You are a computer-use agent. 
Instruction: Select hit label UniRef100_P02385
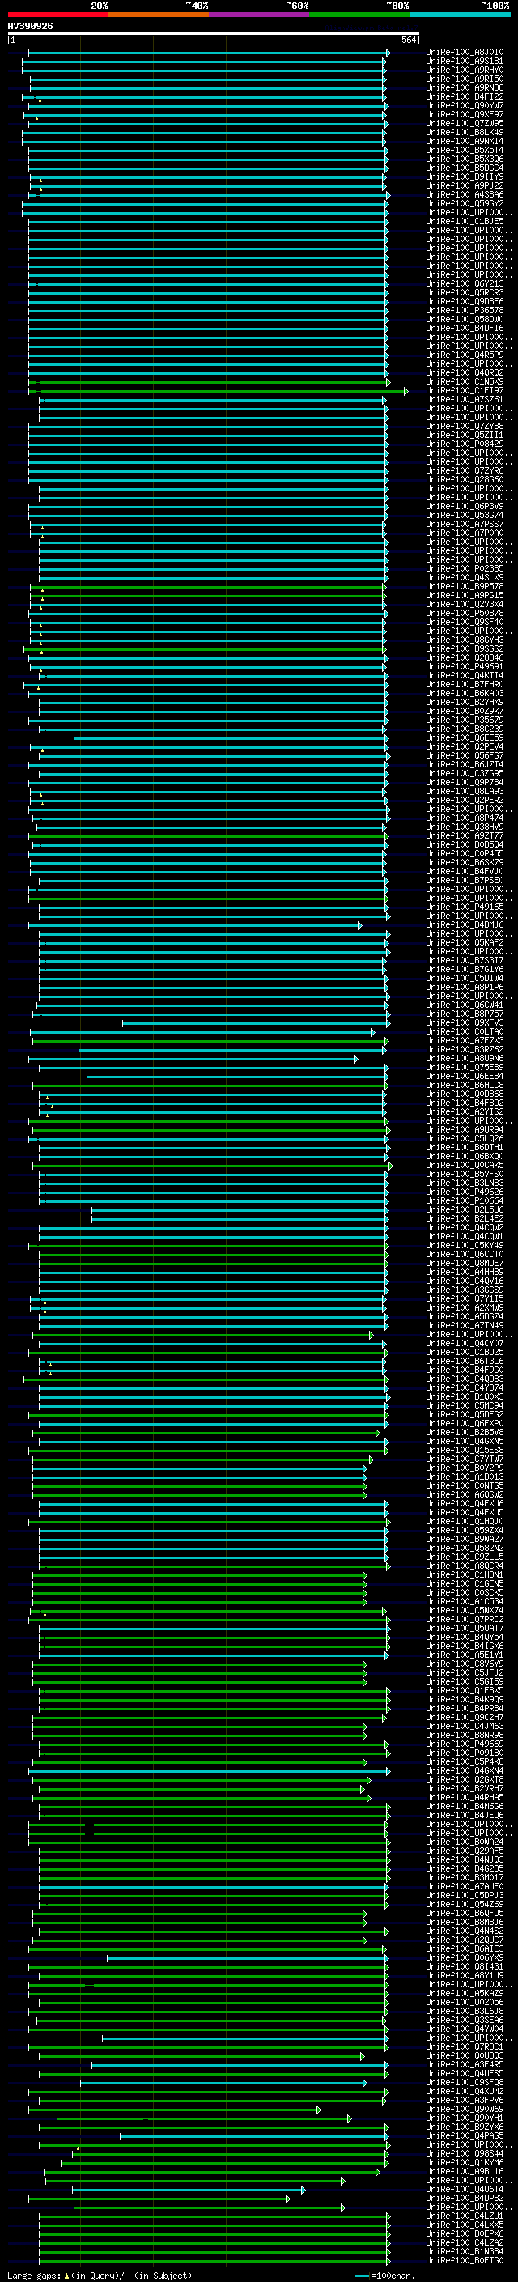[465, 569]
